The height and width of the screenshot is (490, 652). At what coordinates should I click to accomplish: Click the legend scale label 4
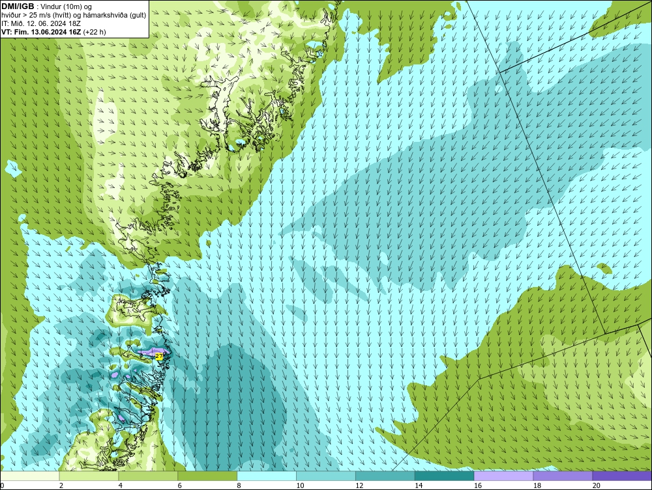120,485
